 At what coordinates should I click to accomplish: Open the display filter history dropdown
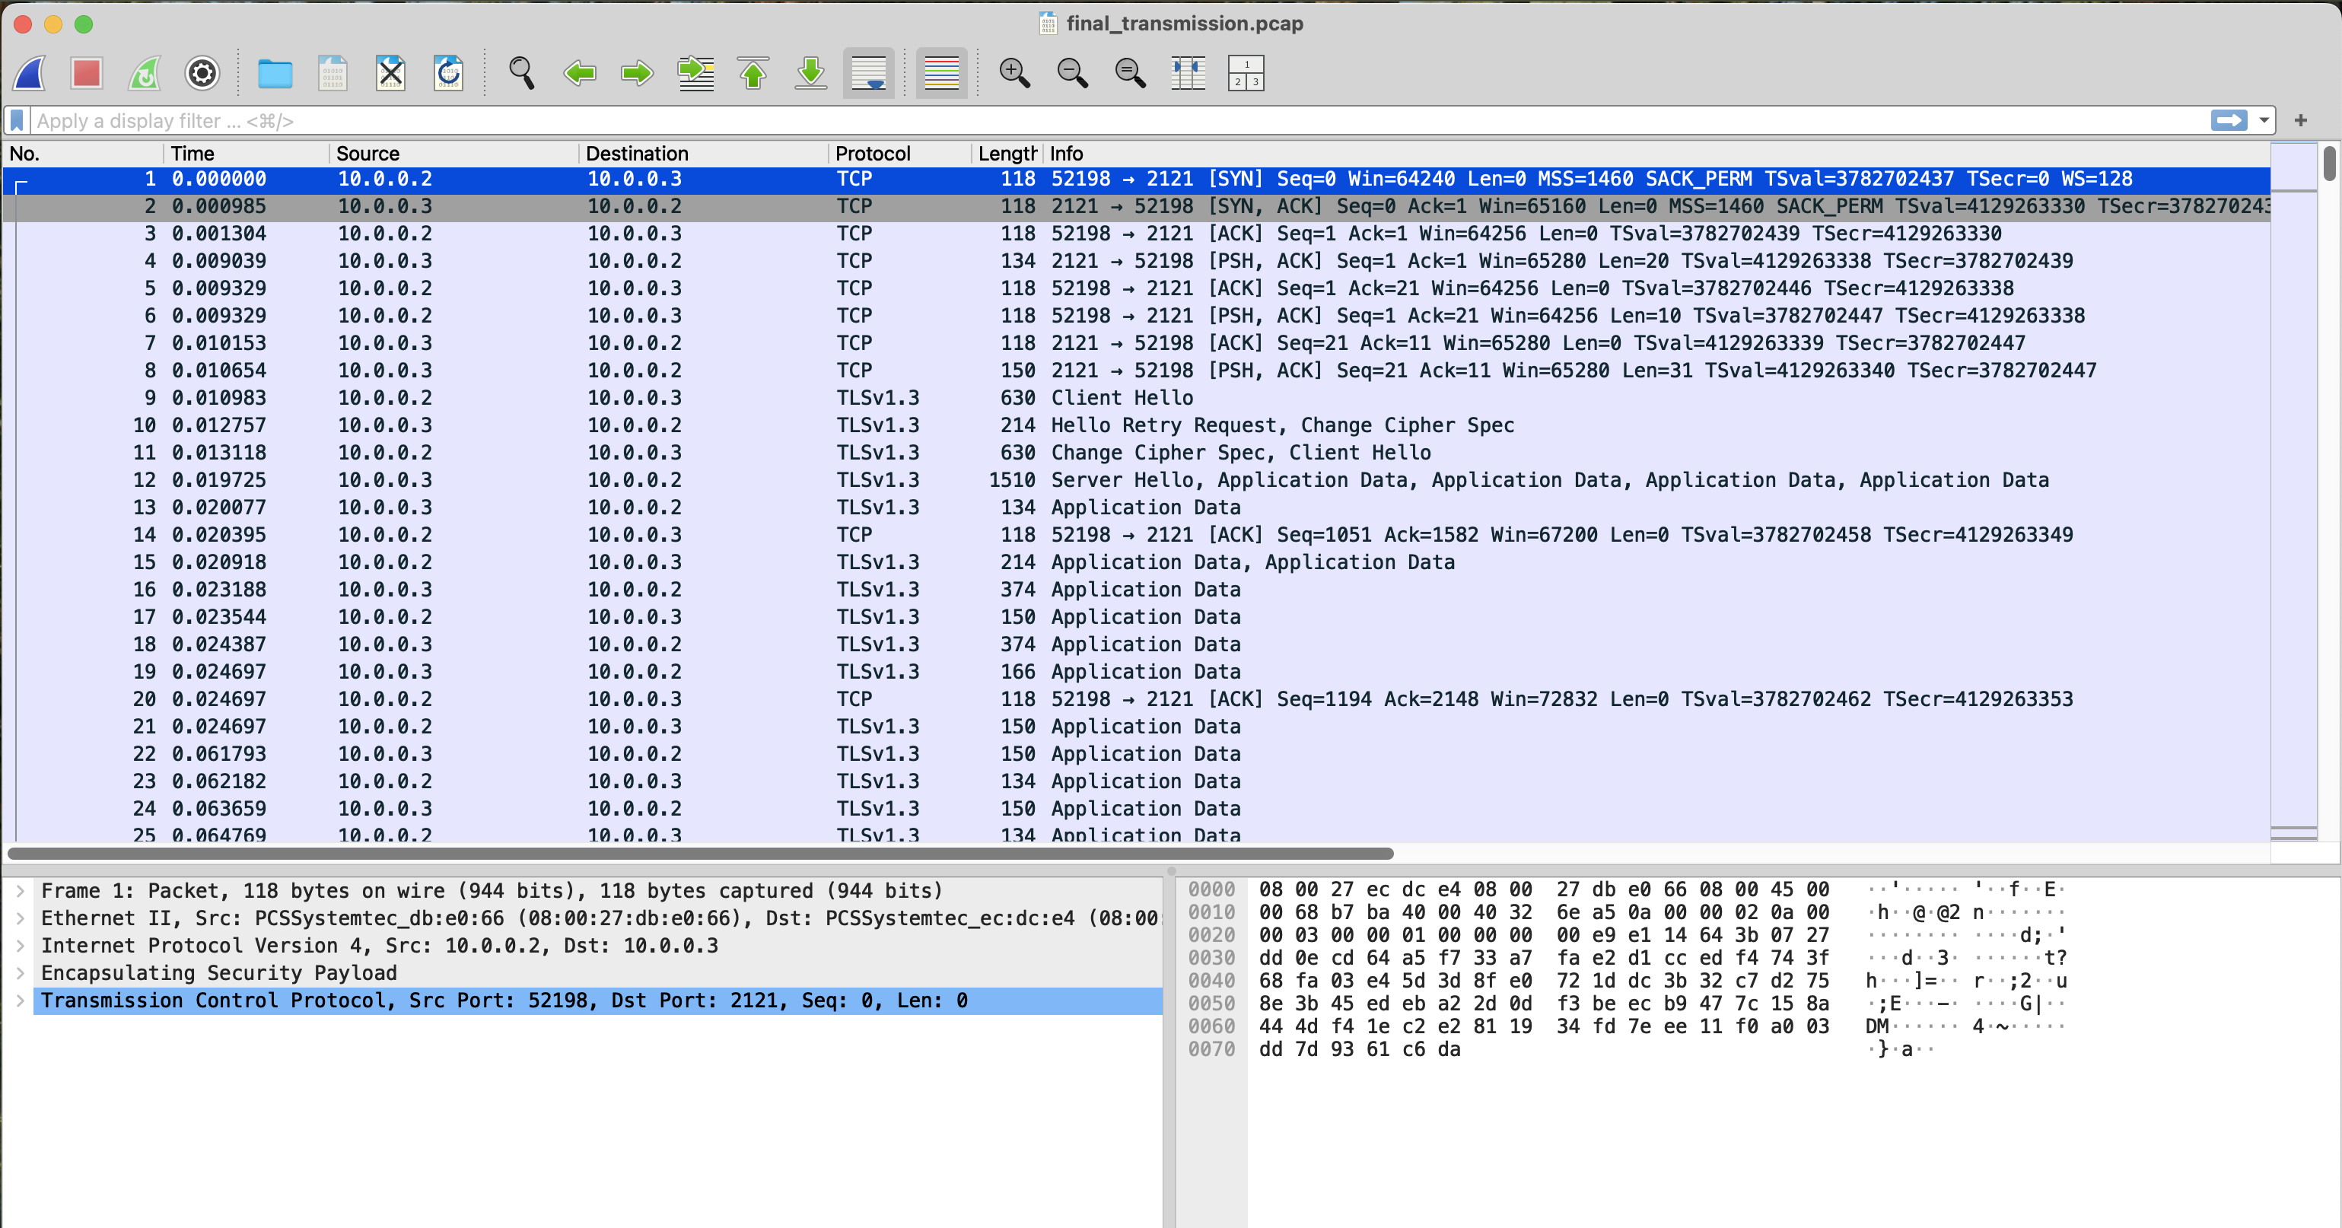tap(2263, 120)
